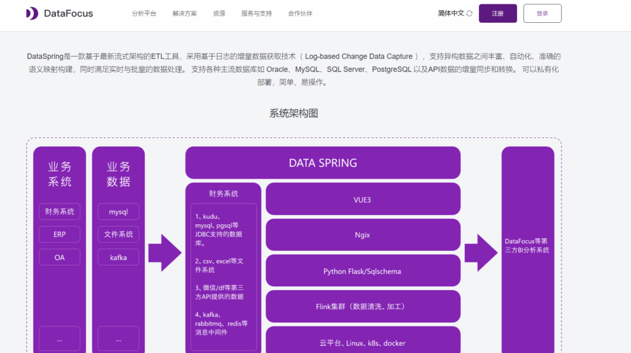Expand the 解决方案 navigation menu
The height and width of the screenshot is (353, 631).
(x=185, y=14)
